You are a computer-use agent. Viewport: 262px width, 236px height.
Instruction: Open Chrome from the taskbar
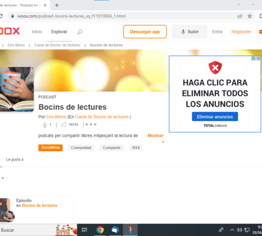pyautogui.click(x=100, y=230)
